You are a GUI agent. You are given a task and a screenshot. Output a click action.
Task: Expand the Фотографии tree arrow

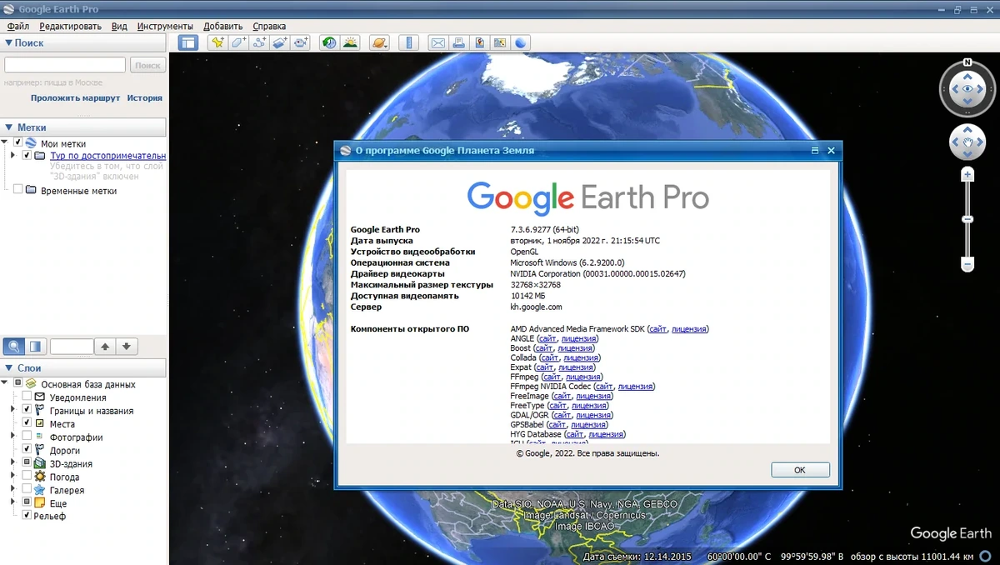pyautogui.click(x=12, y=437)
